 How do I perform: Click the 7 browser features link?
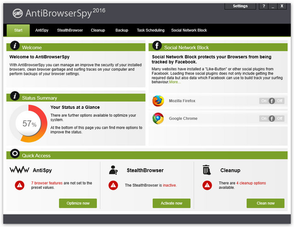coord(47,183)
